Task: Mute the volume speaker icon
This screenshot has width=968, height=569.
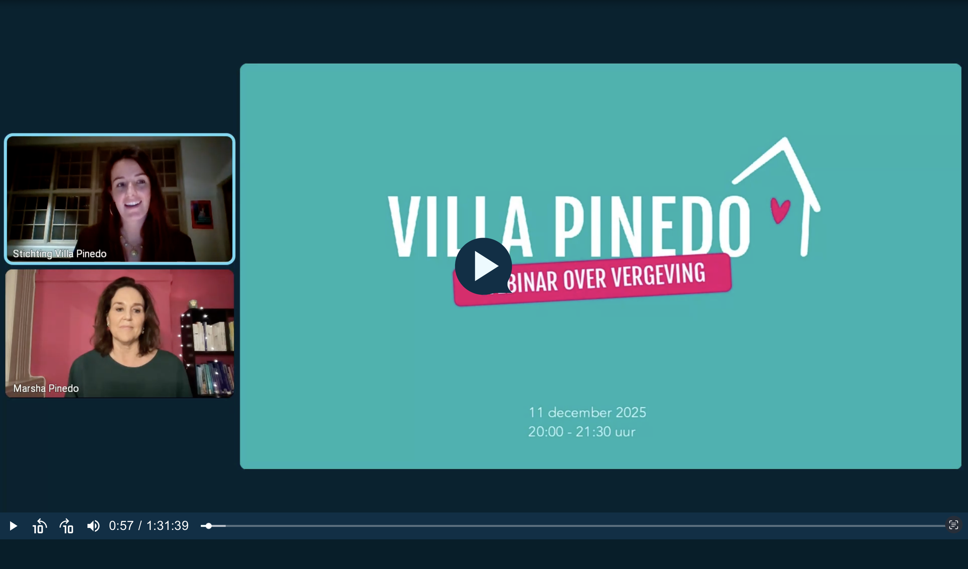Action: (x=93, y=526)
